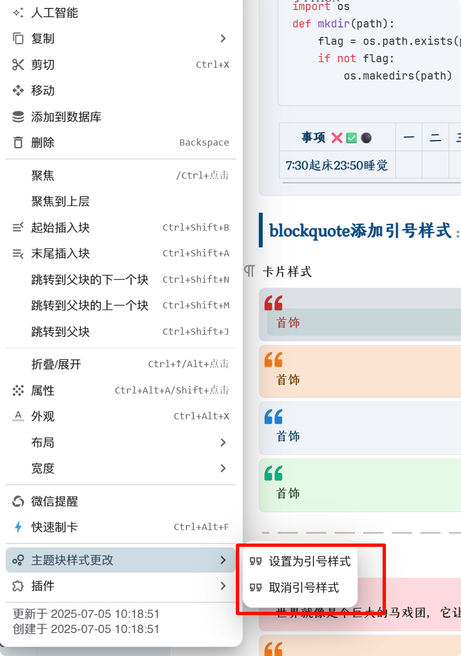The image size is (461, 656).
Task: Click the 外观 appearance menu entry
Action: click(43, 416)
